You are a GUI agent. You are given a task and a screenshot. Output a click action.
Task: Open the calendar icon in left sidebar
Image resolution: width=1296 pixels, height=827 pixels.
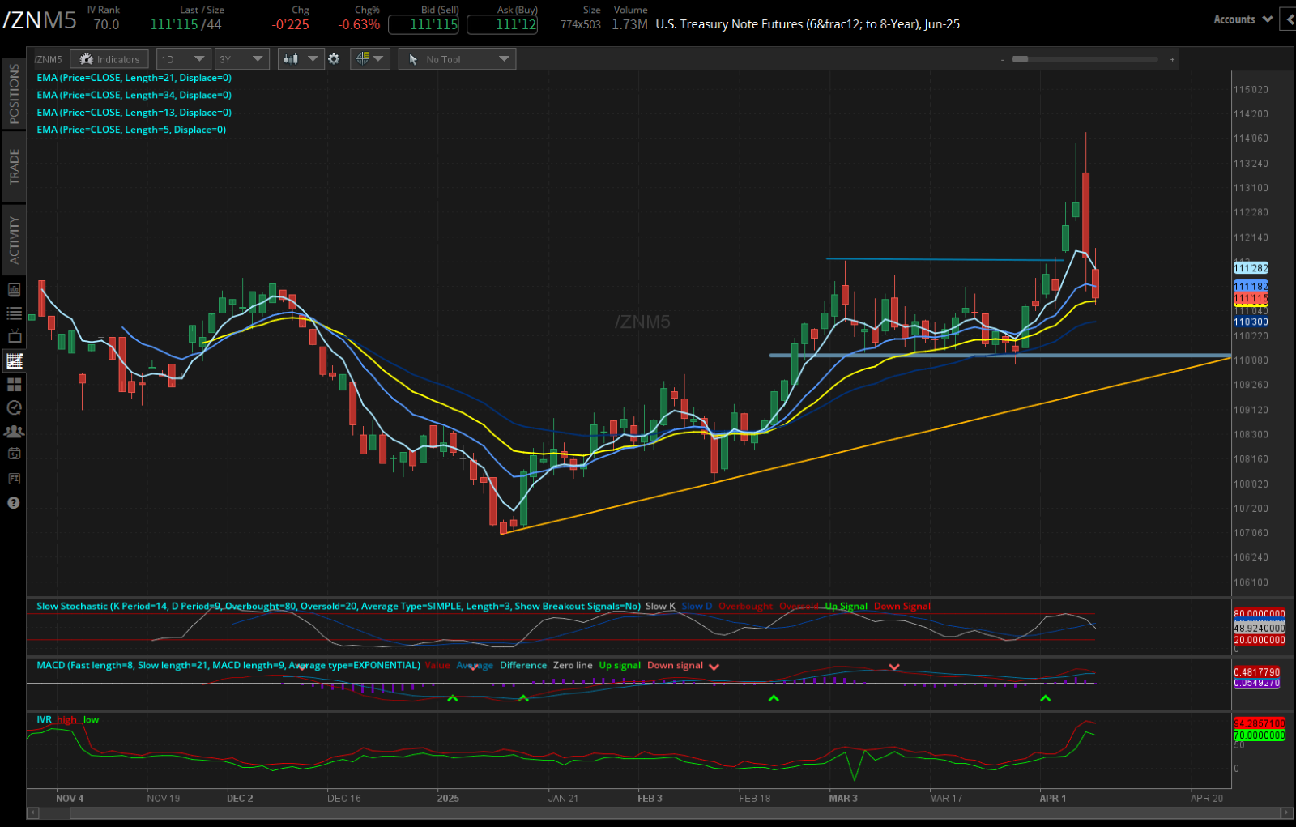(14, 454)
